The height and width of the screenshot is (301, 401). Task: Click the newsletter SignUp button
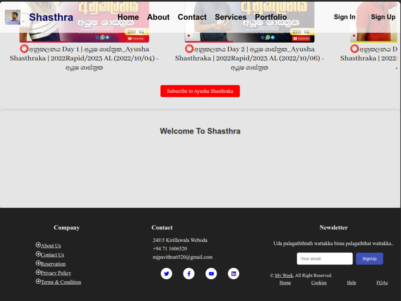370,258
